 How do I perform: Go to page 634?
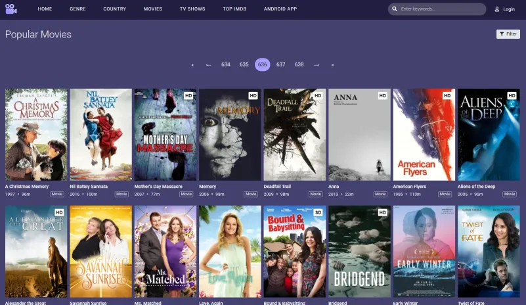click(x=226, y=64)
